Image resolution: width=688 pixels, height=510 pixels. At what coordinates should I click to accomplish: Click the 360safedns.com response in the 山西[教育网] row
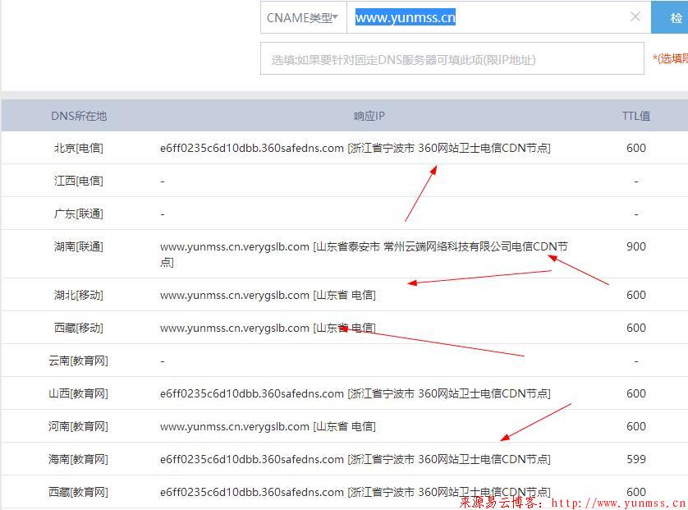(x=355, y=393)
